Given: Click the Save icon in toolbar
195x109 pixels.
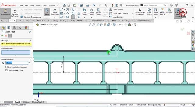Looking at the screenshot, I should tap(81, 5).
